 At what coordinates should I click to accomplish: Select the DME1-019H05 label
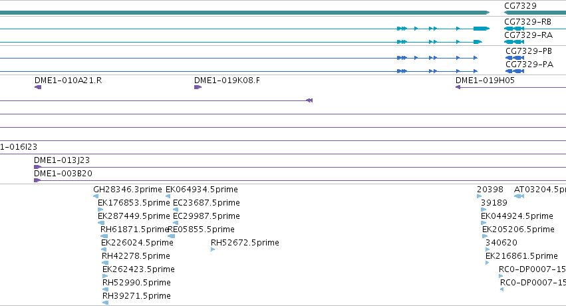click(485, 80)
